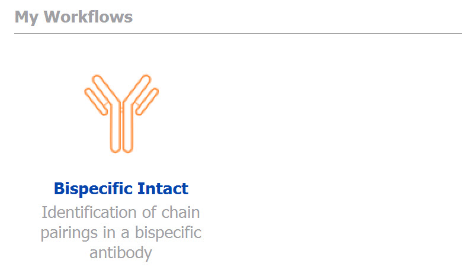Viewport: 462px width, 273px height.
Task: Click the word "Workflows" in the header
Action: click(88, 17)
